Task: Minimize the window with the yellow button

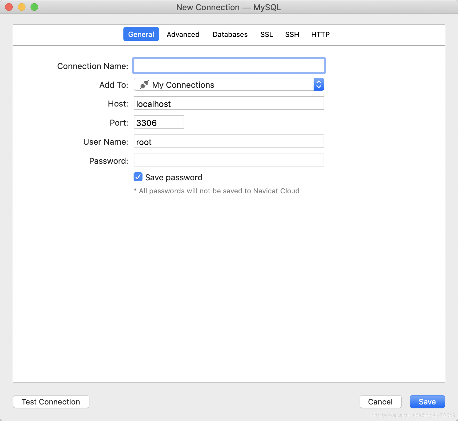Action: [x=22, y=7]
